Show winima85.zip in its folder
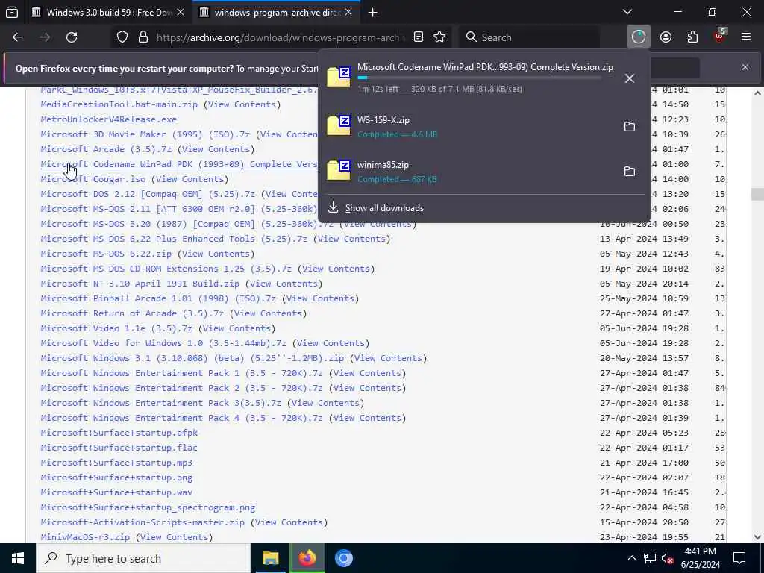764x573 pixels. [x=630, y=172]
